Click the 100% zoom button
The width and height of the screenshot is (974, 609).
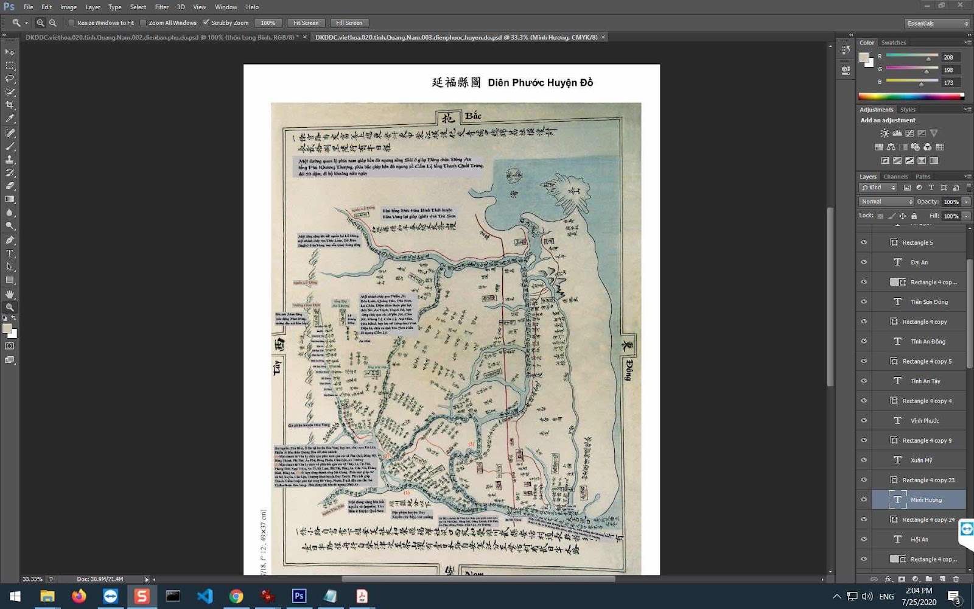[268, 23]
